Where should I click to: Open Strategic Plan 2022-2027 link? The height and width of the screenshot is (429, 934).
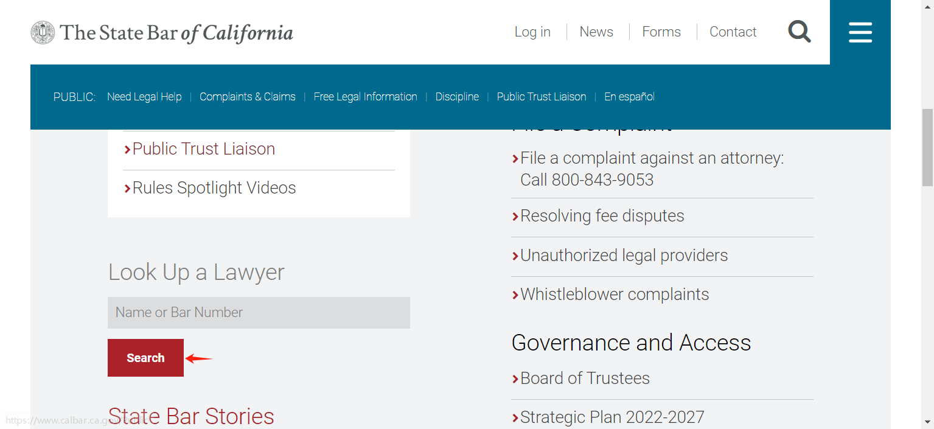click(x=612, y=417)
